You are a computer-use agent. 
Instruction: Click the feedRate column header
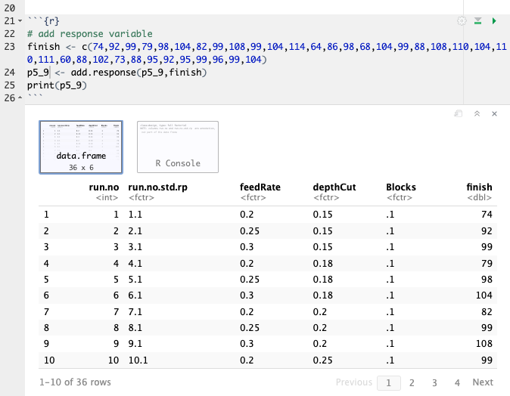tap(260, 187)
